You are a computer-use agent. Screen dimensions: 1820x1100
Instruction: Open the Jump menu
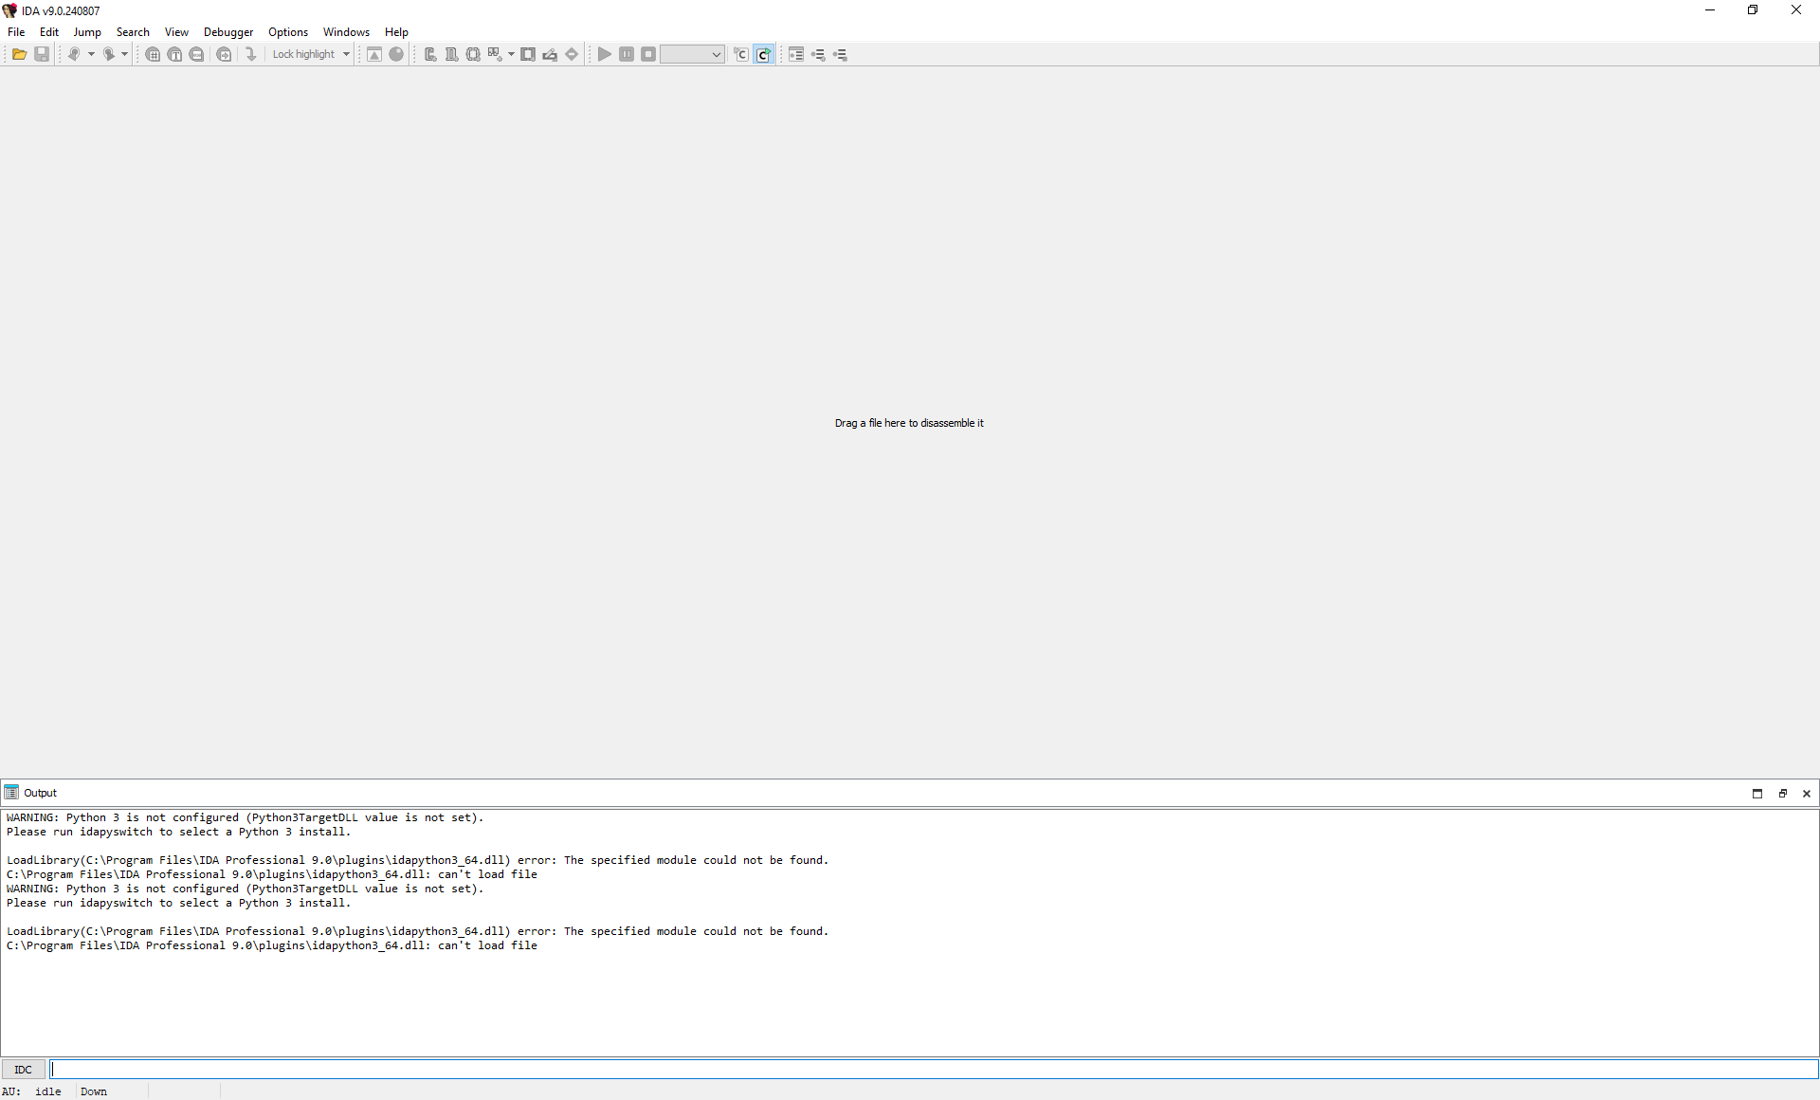tap(87, 31)
